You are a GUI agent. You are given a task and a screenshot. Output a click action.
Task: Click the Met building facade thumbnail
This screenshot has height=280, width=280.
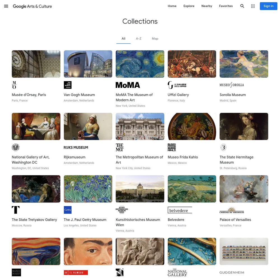pyautogui.click(x=140, y=127)
